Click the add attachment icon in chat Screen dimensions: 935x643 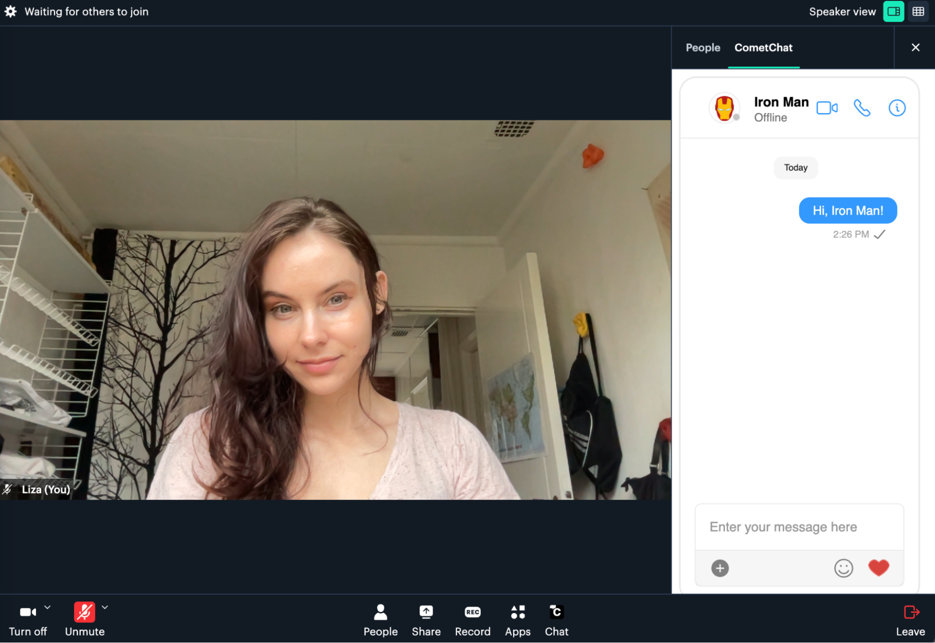(x=720, y=568)
